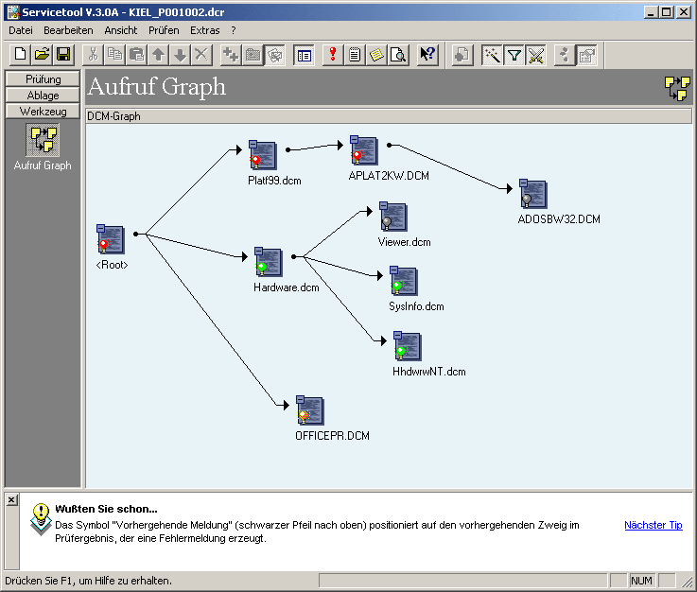697x592 pixels.
Task: Click the Nächster Tip link
Action: tap(653, 525)
